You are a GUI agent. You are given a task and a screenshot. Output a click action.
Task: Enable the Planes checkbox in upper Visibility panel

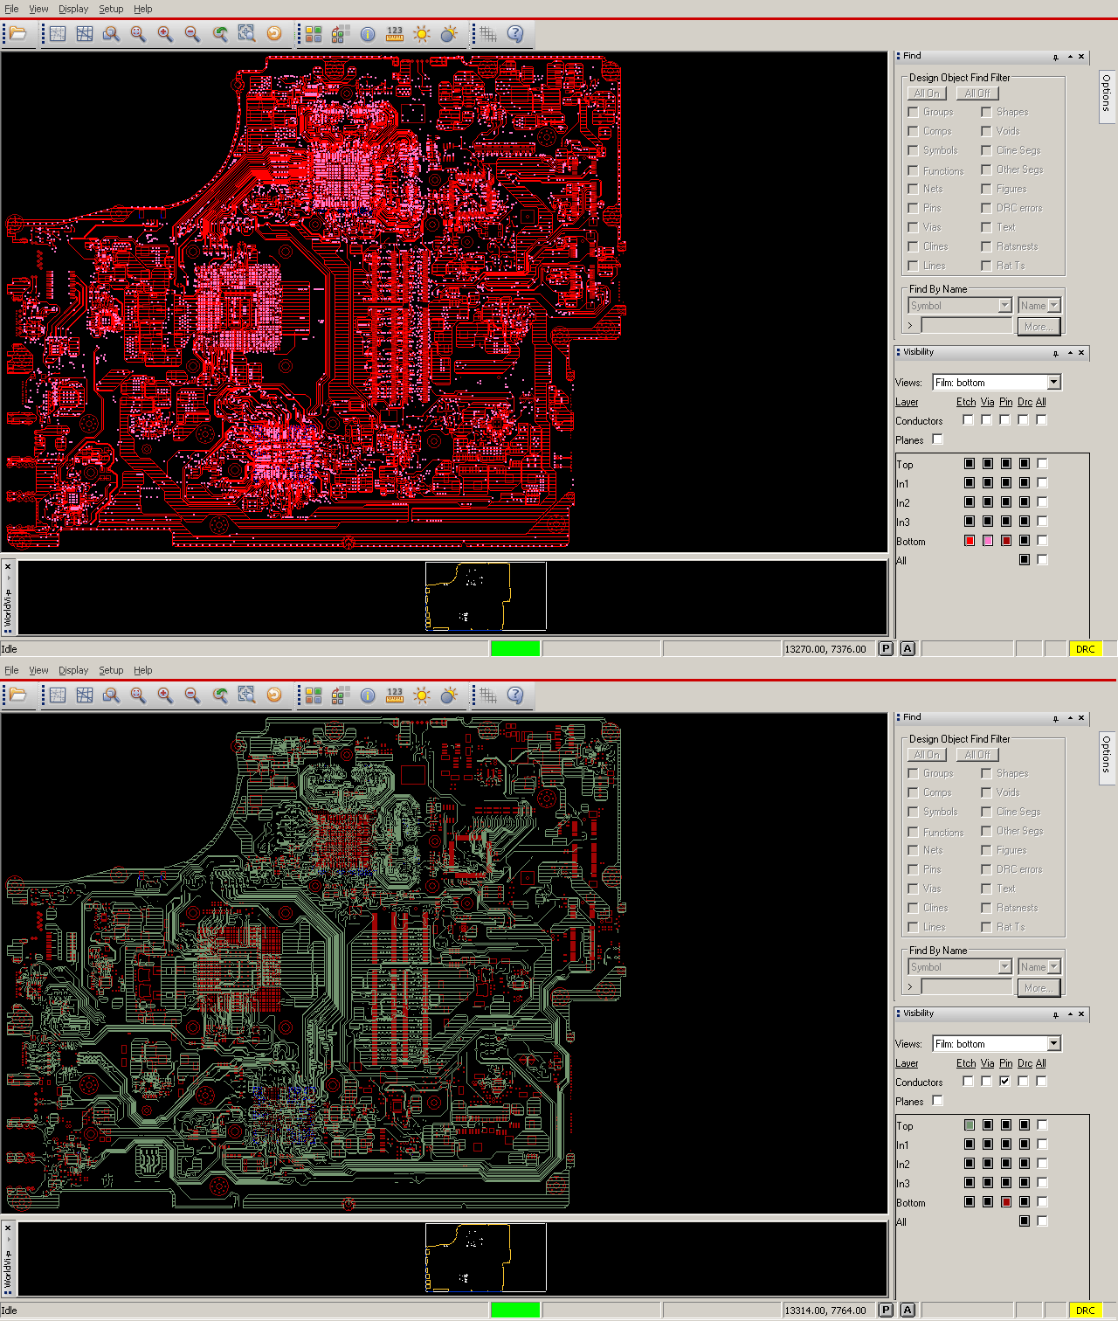coord(937,439)
